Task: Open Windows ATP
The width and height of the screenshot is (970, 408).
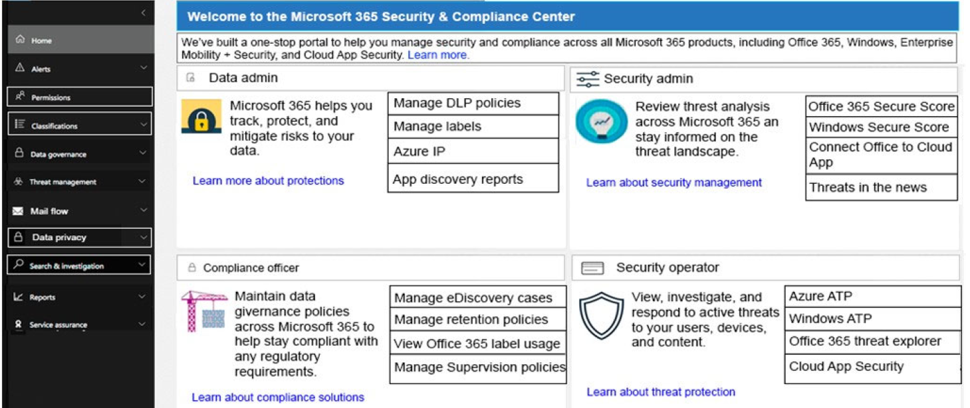Action: (x=873, y=318)
